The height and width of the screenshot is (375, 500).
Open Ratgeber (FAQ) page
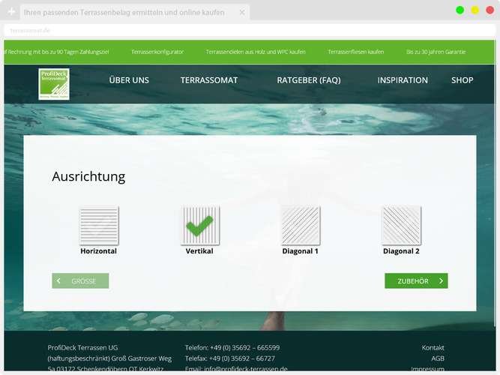click(x=309, y=80)
